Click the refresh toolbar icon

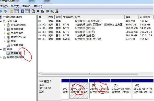coord(33,11)
